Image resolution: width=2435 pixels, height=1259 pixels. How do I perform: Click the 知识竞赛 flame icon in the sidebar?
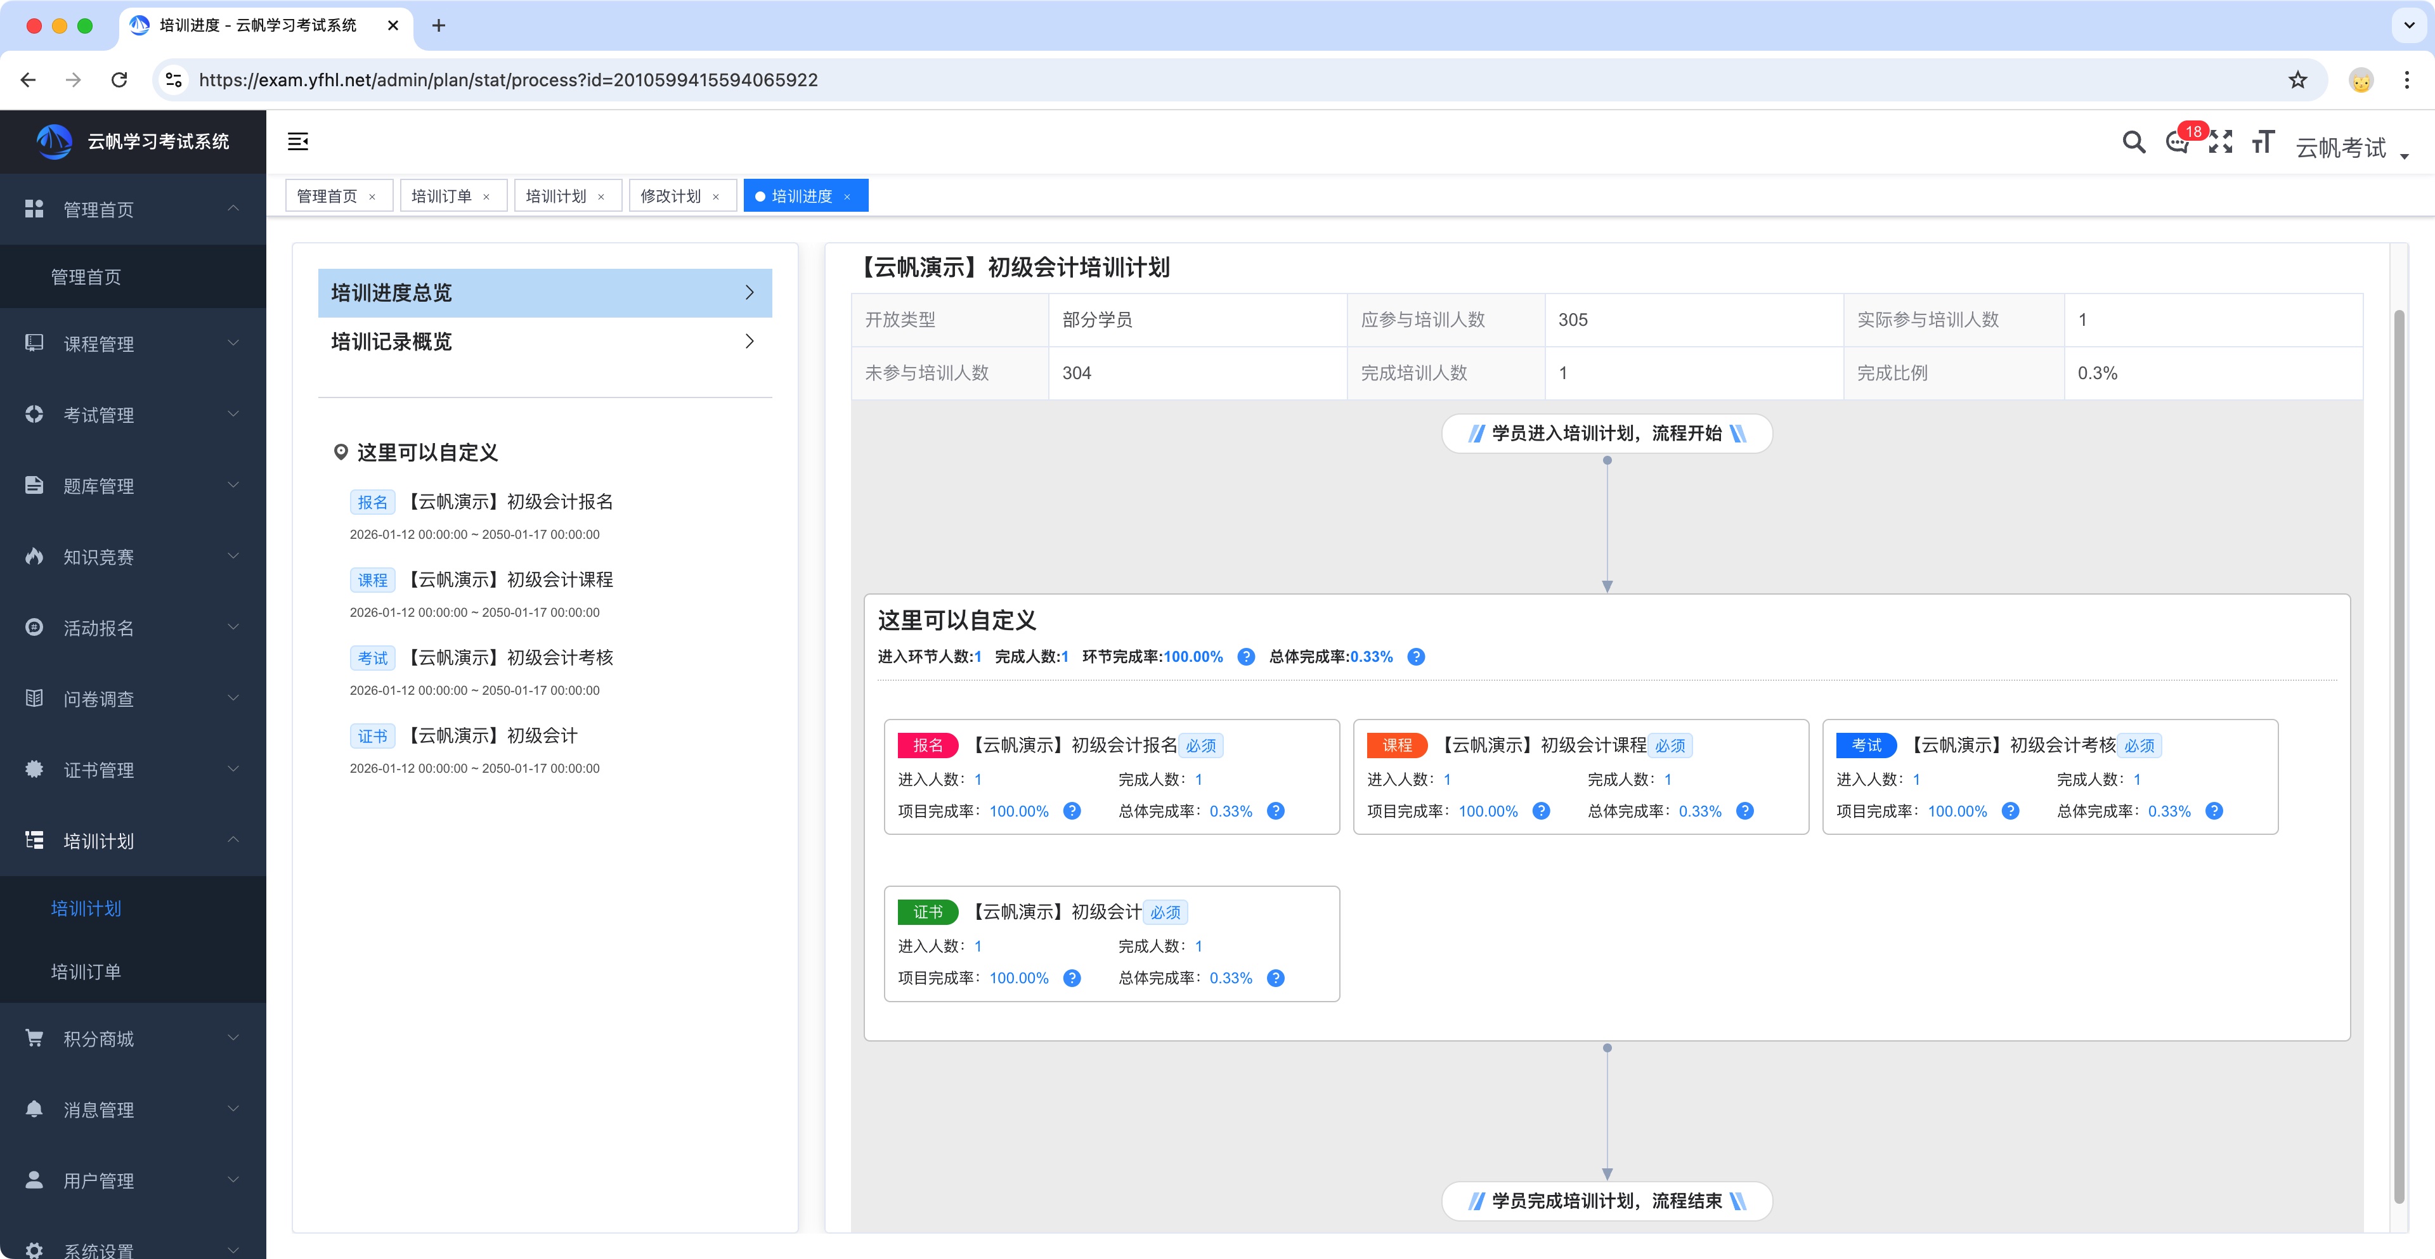point(34,557)
